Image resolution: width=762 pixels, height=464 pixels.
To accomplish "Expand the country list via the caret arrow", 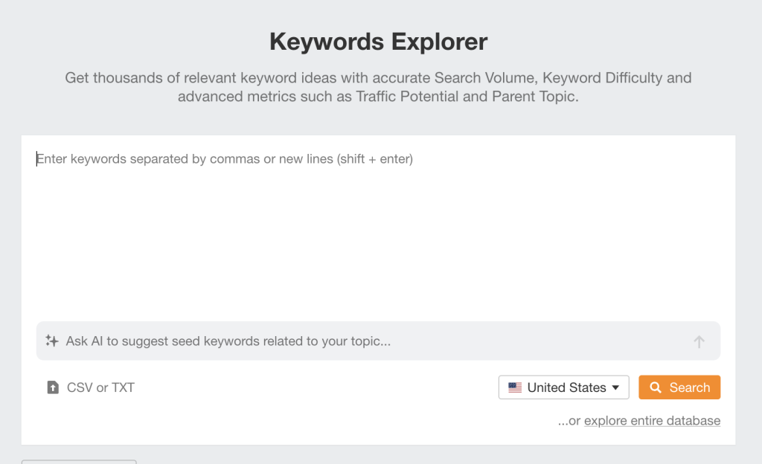I will tap(615, 387).
